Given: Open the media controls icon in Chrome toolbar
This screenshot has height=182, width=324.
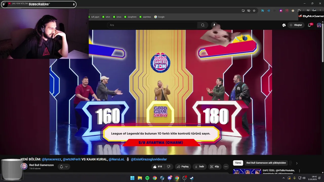Looking at the screenshot, I should (308, 11).
